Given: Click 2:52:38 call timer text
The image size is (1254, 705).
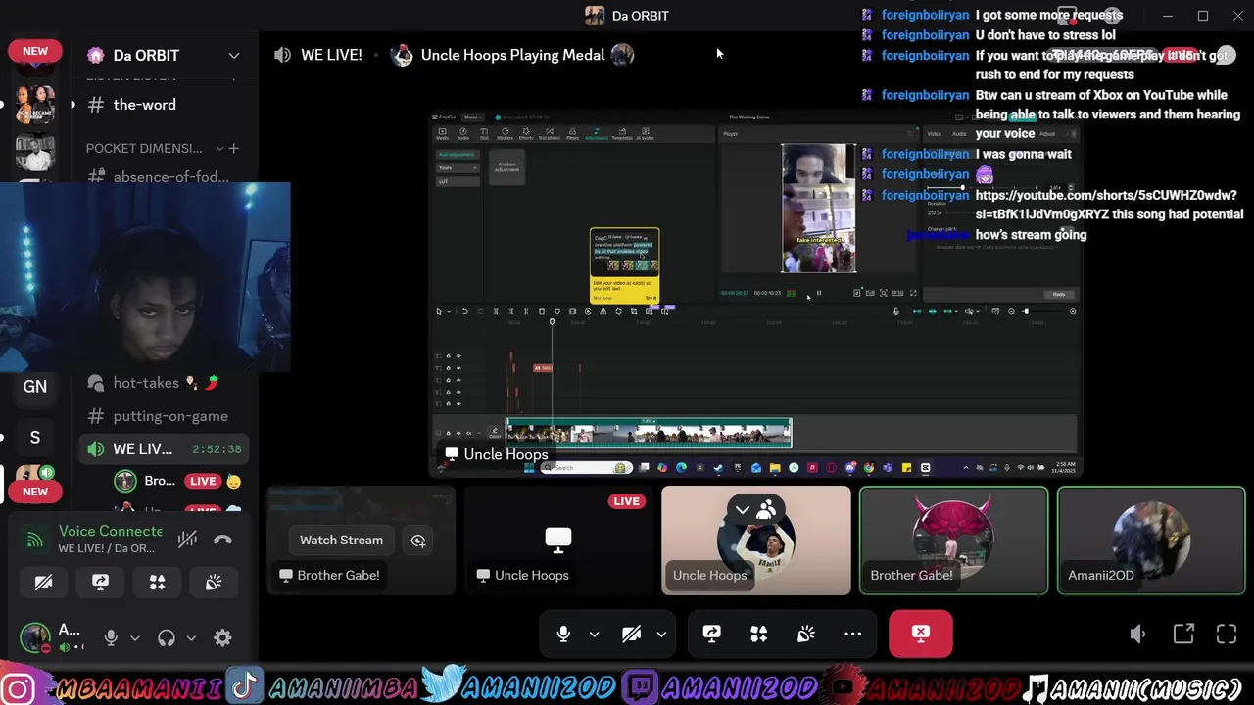Looking at the screenshot, I should click(x=217, y=449).
